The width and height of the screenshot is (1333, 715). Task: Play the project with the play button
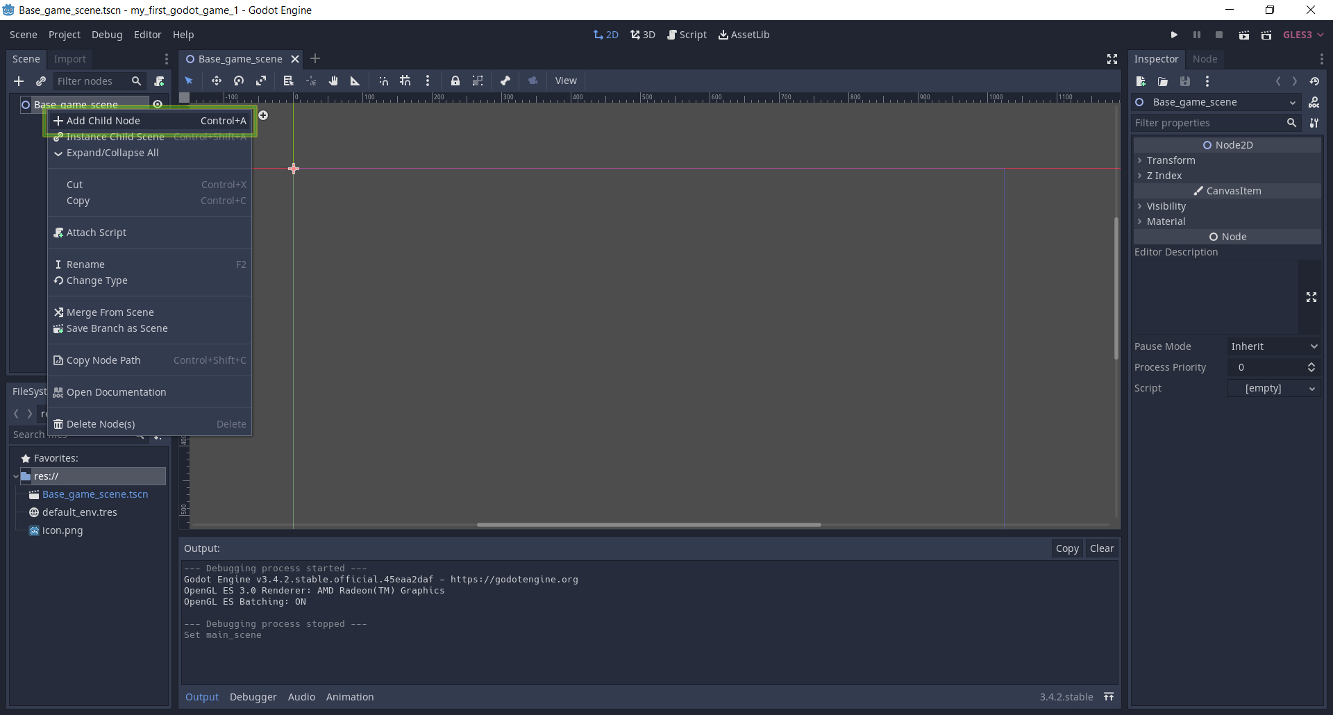(x=1174, y=35)
